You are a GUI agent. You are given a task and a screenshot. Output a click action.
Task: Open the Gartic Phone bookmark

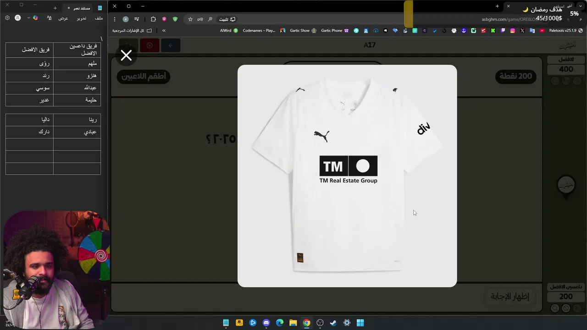pos(334,31)
